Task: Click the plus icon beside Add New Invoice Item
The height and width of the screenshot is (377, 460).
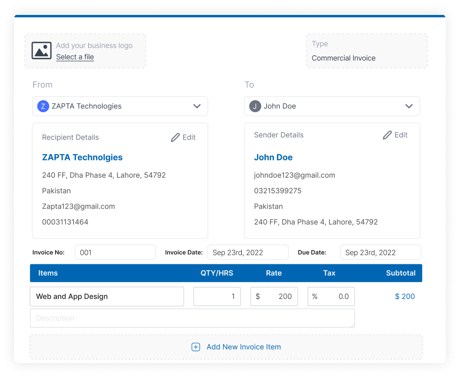Action: tap(196, 347)
